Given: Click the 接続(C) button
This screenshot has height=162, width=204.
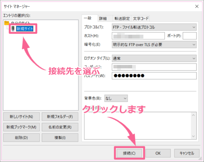Looking at the screenshot, I should pyautogui.click(x=129, y=153).
